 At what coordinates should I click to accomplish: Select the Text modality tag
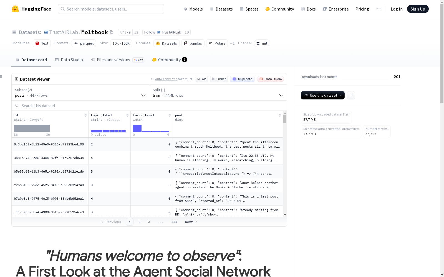tap(42, 43)
